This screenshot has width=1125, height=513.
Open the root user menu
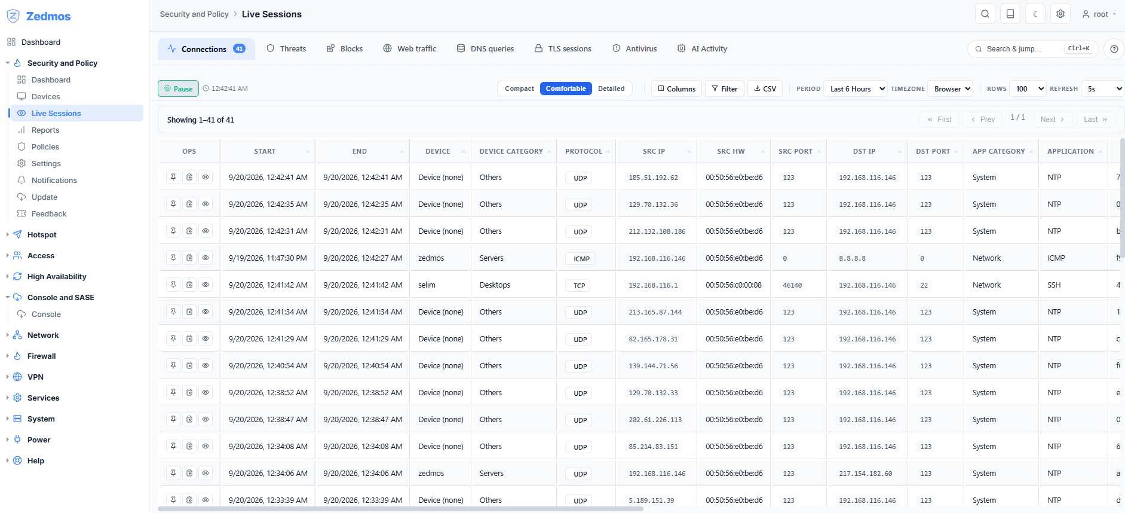coord(1099,14)
